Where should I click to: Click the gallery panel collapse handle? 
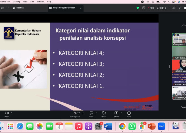(x=169, y=66)
